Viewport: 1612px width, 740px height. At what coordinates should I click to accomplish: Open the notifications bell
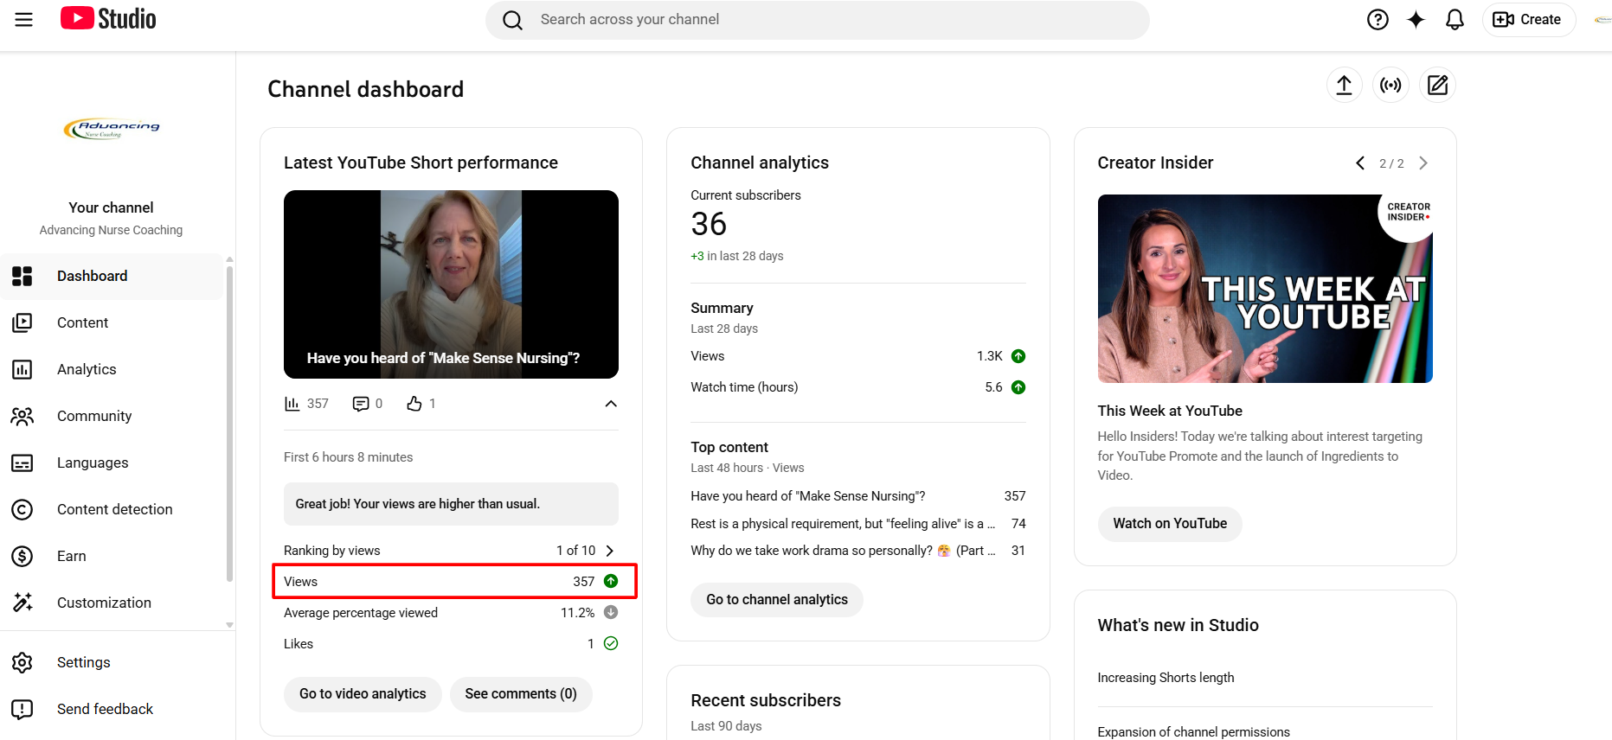tap(1455, 19)
